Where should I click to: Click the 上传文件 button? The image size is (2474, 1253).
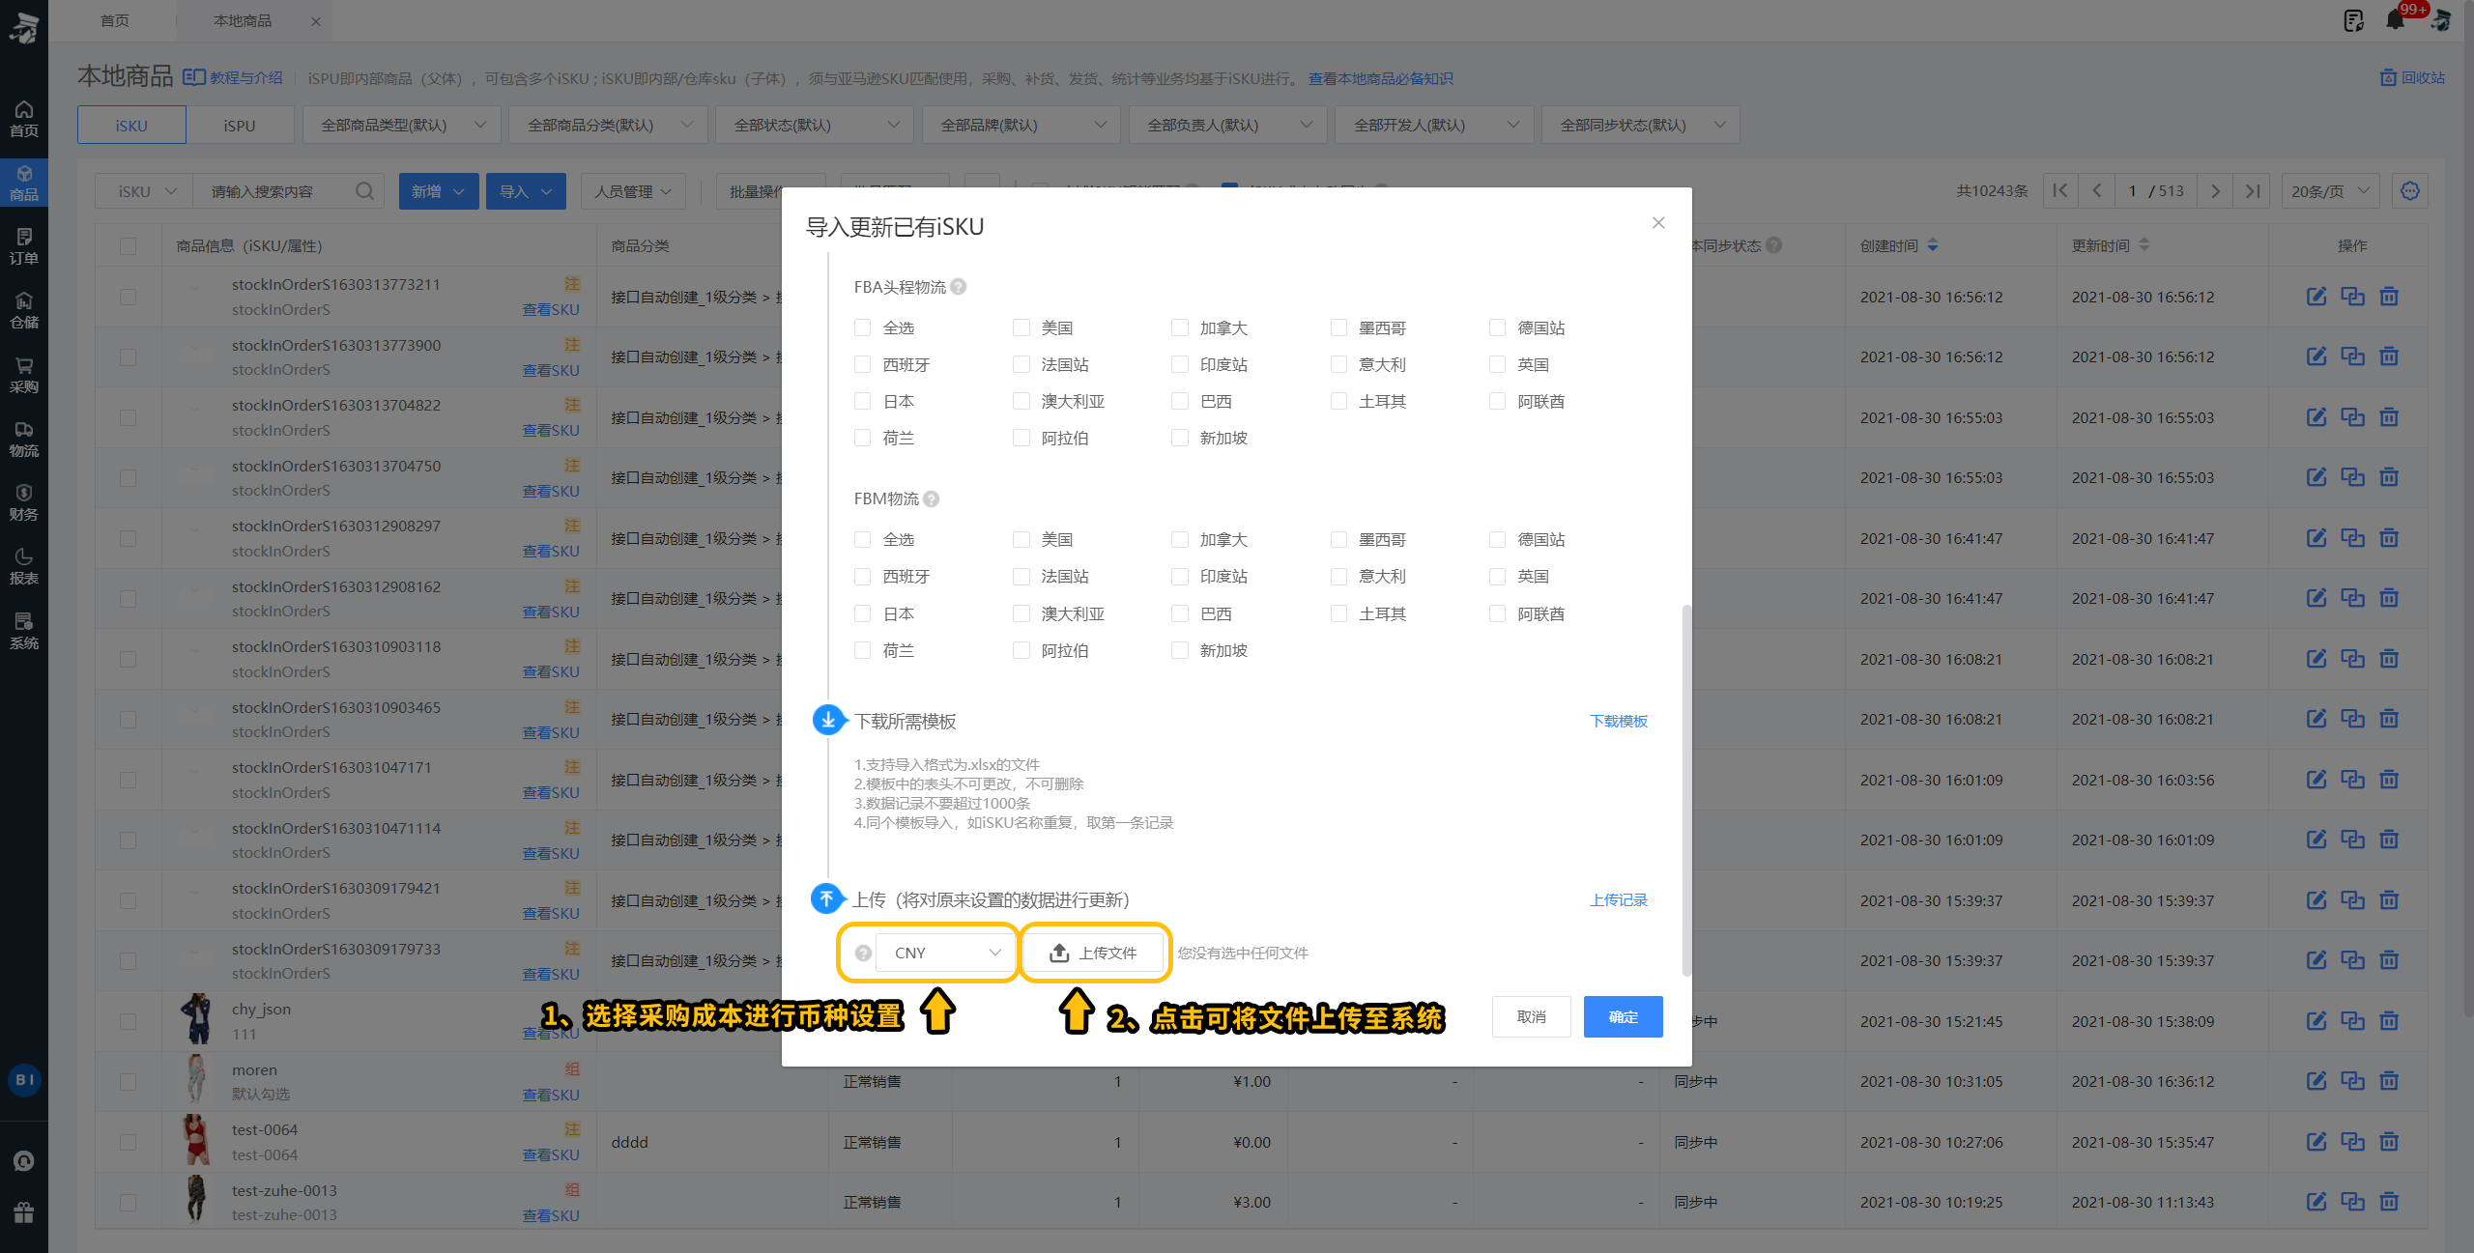1093,953
